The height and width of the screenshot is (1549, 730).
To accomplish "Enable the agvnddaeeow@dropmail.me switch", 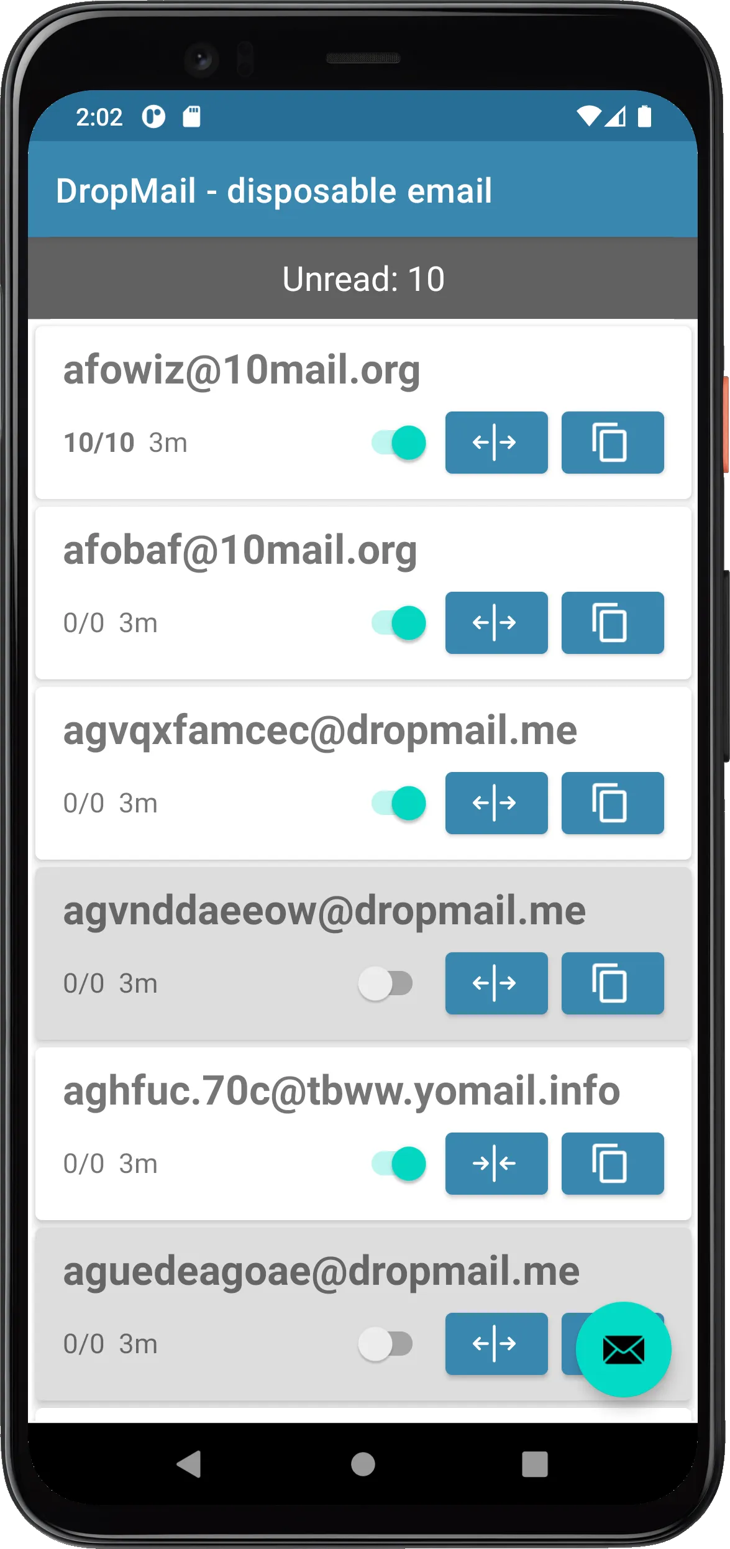I will pyautogui.click(x=385, y=983).
